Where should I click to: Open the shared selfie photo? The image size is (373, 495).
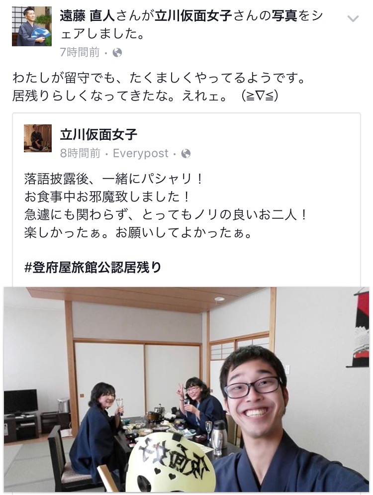(186, 390)
